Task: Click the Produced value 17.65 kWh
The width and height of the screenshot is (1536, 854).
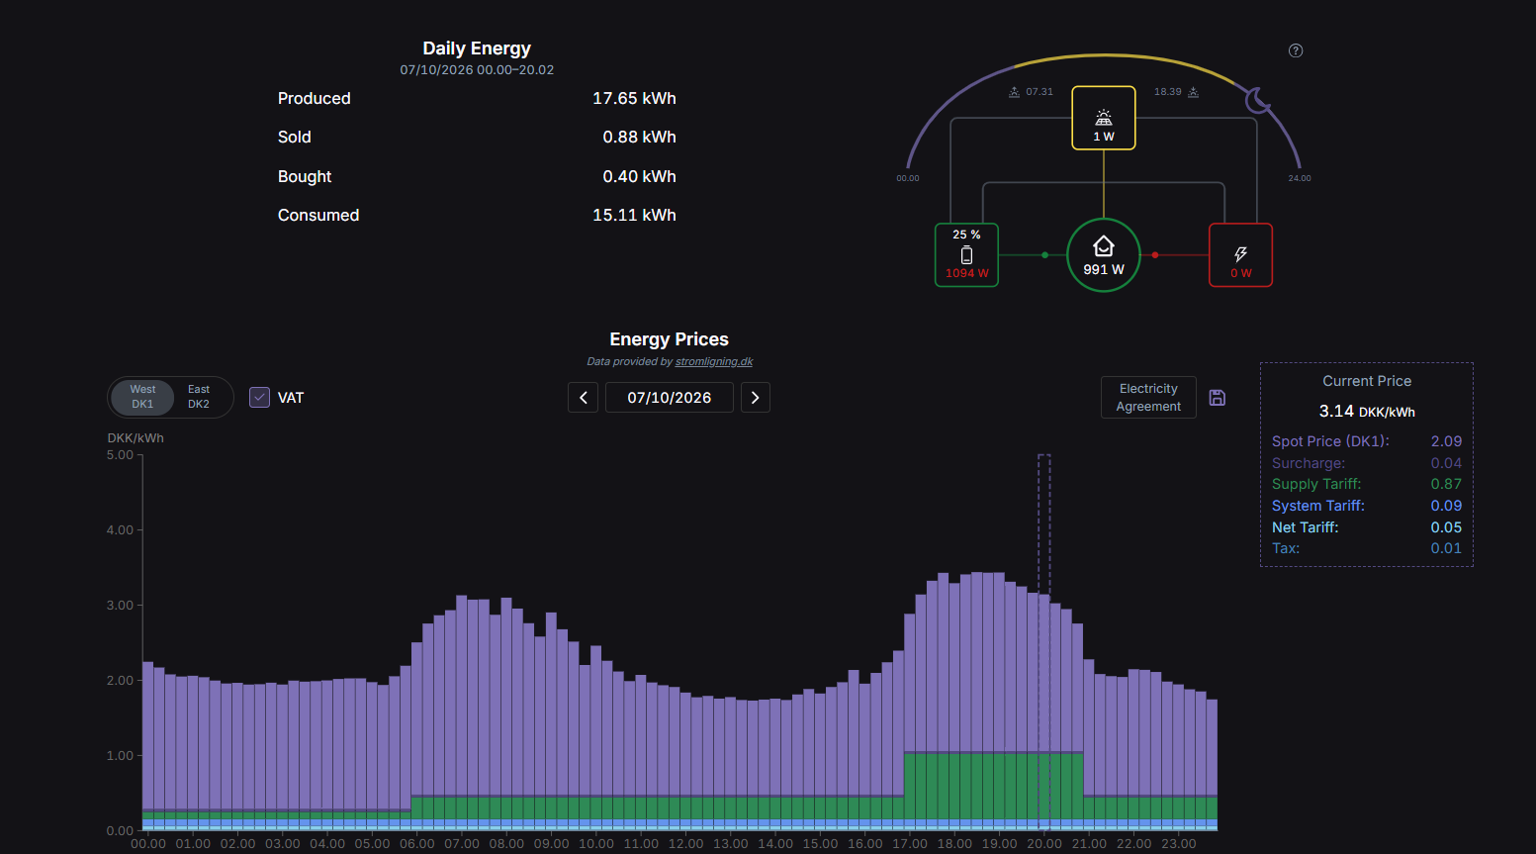Action: [634, 99]
